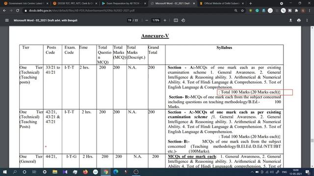The width and height of the screenshot is (314, 176).
Task: Click the Fit to page icon
Action: pyautogui.click(x=176, y=21)
